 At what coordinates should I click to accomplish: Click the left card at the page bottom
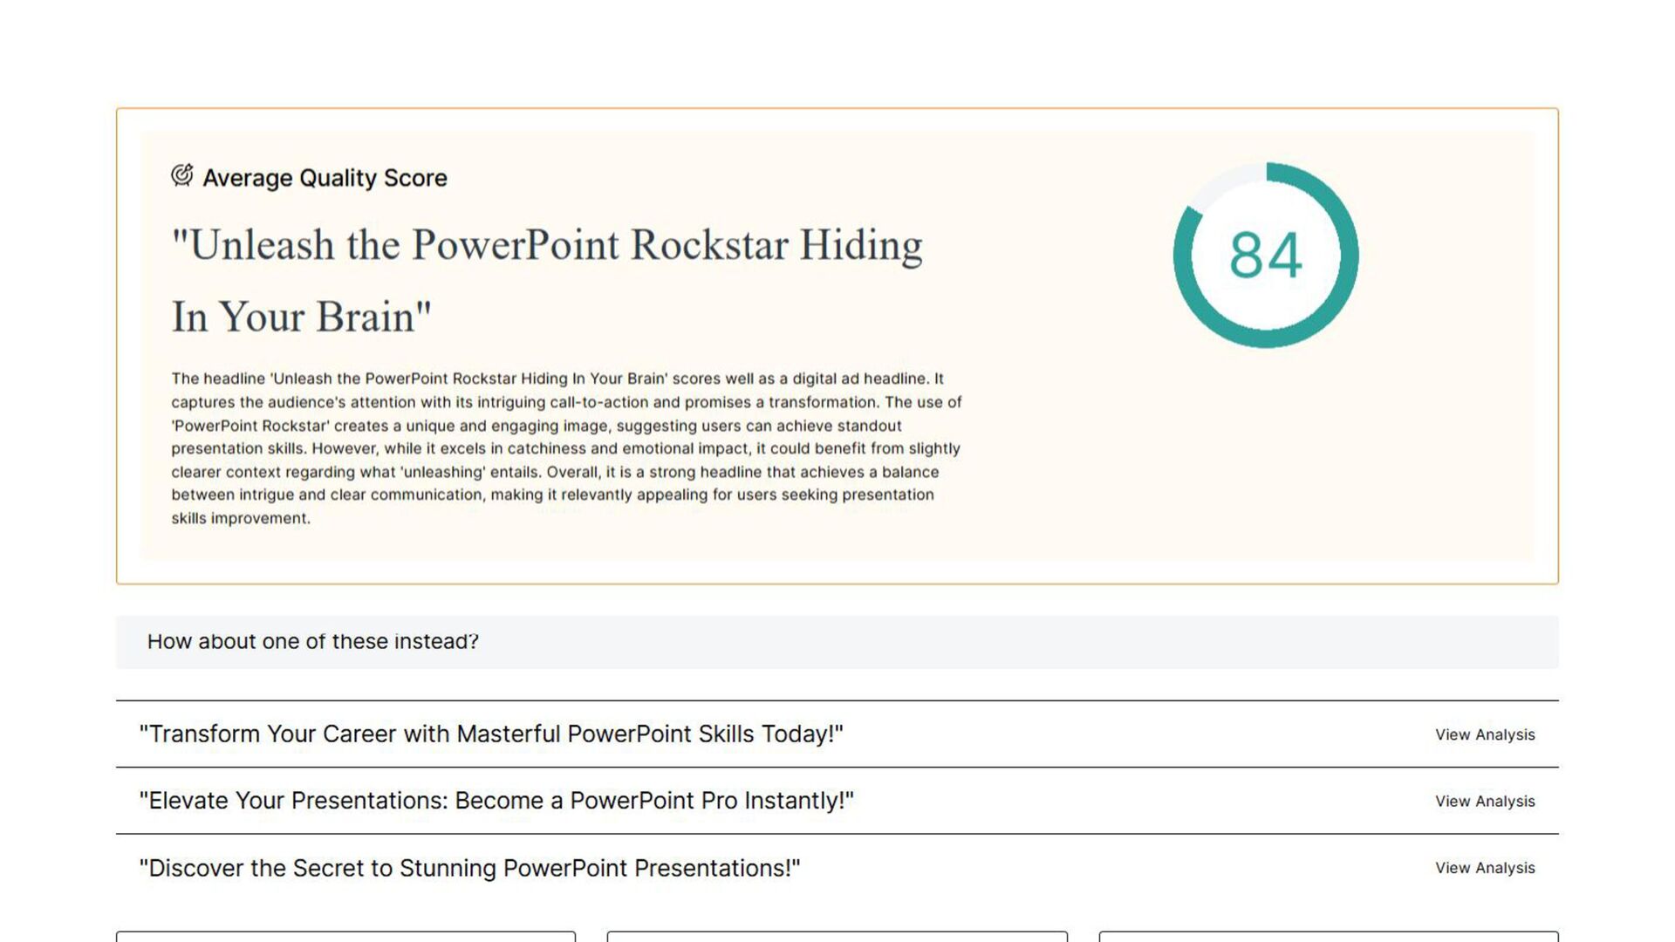(345, 937)
